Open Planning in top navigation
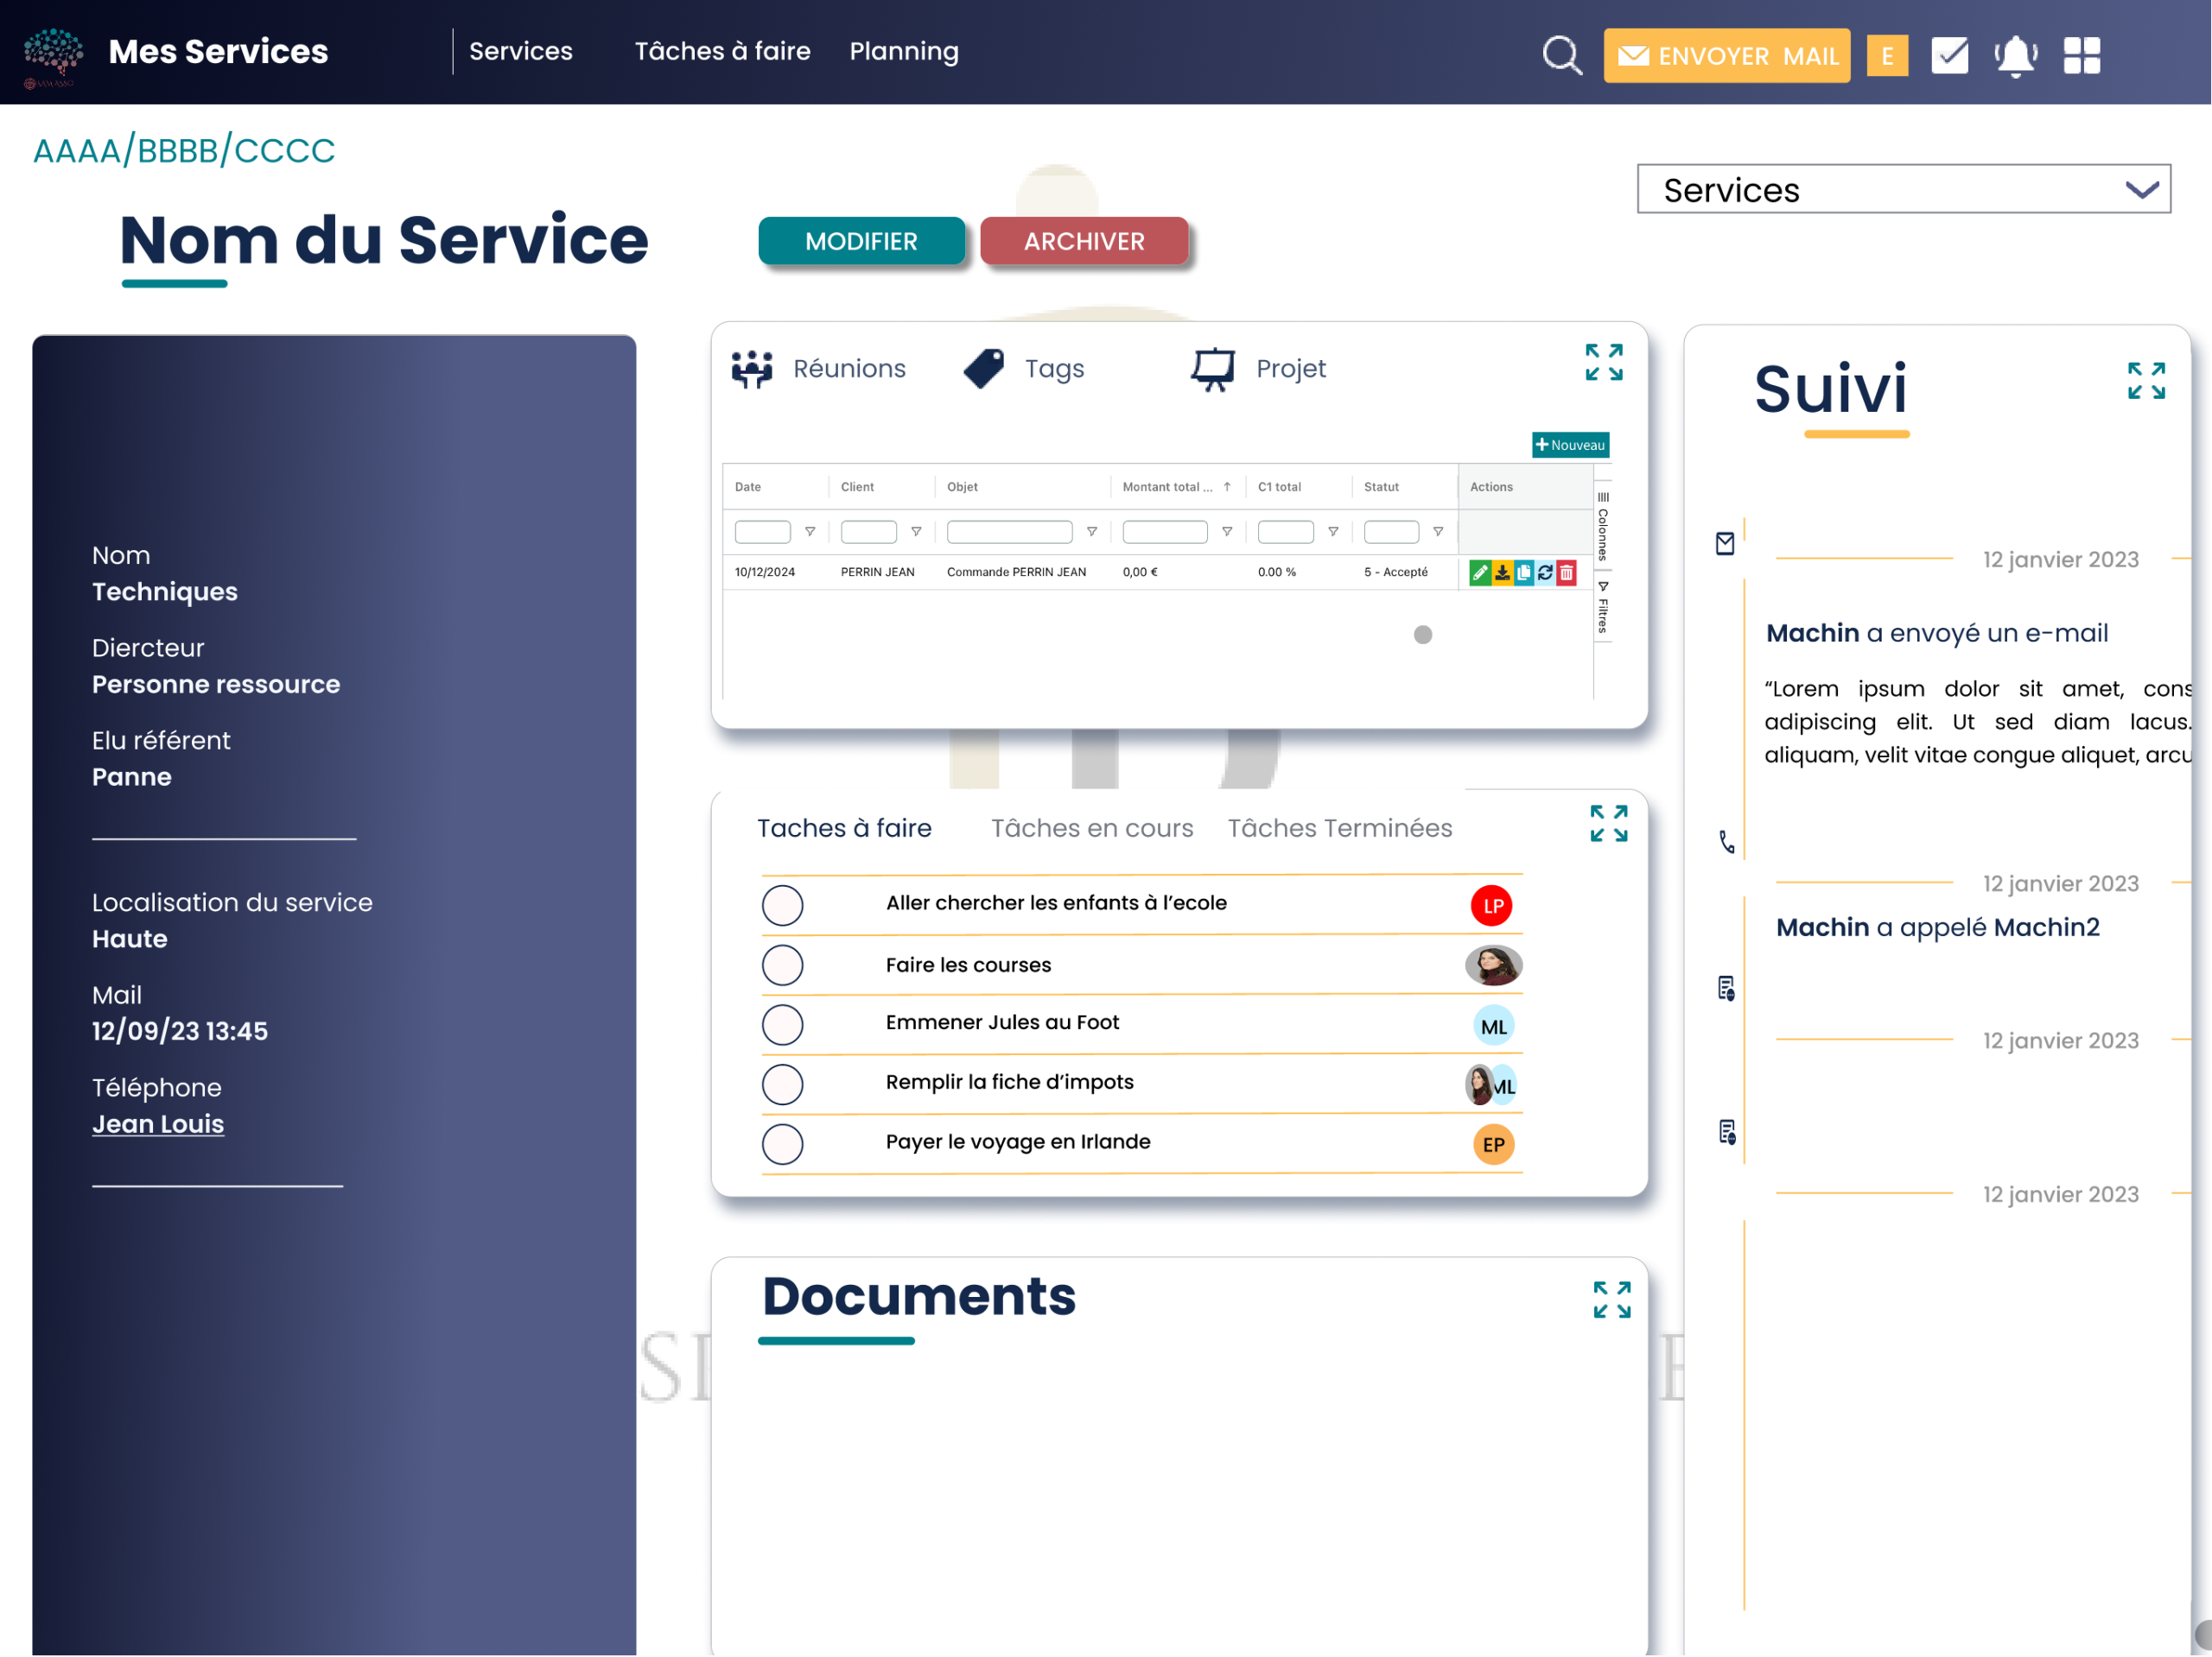This screenshot has height=1657, width=2212. 904,52
